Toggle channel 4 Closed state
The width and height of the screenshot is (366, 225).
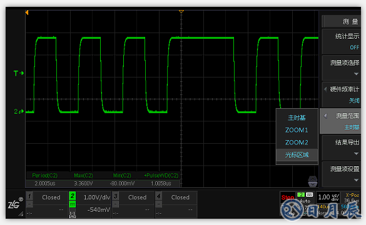click(x=180, y=197)
